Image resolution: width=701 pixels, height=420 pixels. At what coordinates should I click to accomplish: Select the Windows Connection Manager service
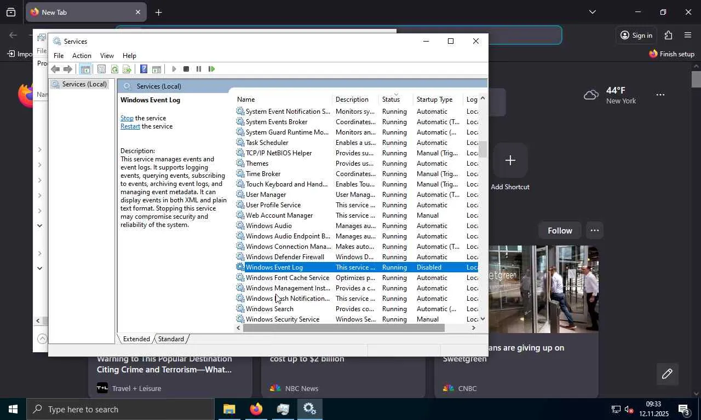tap(356, 247)
